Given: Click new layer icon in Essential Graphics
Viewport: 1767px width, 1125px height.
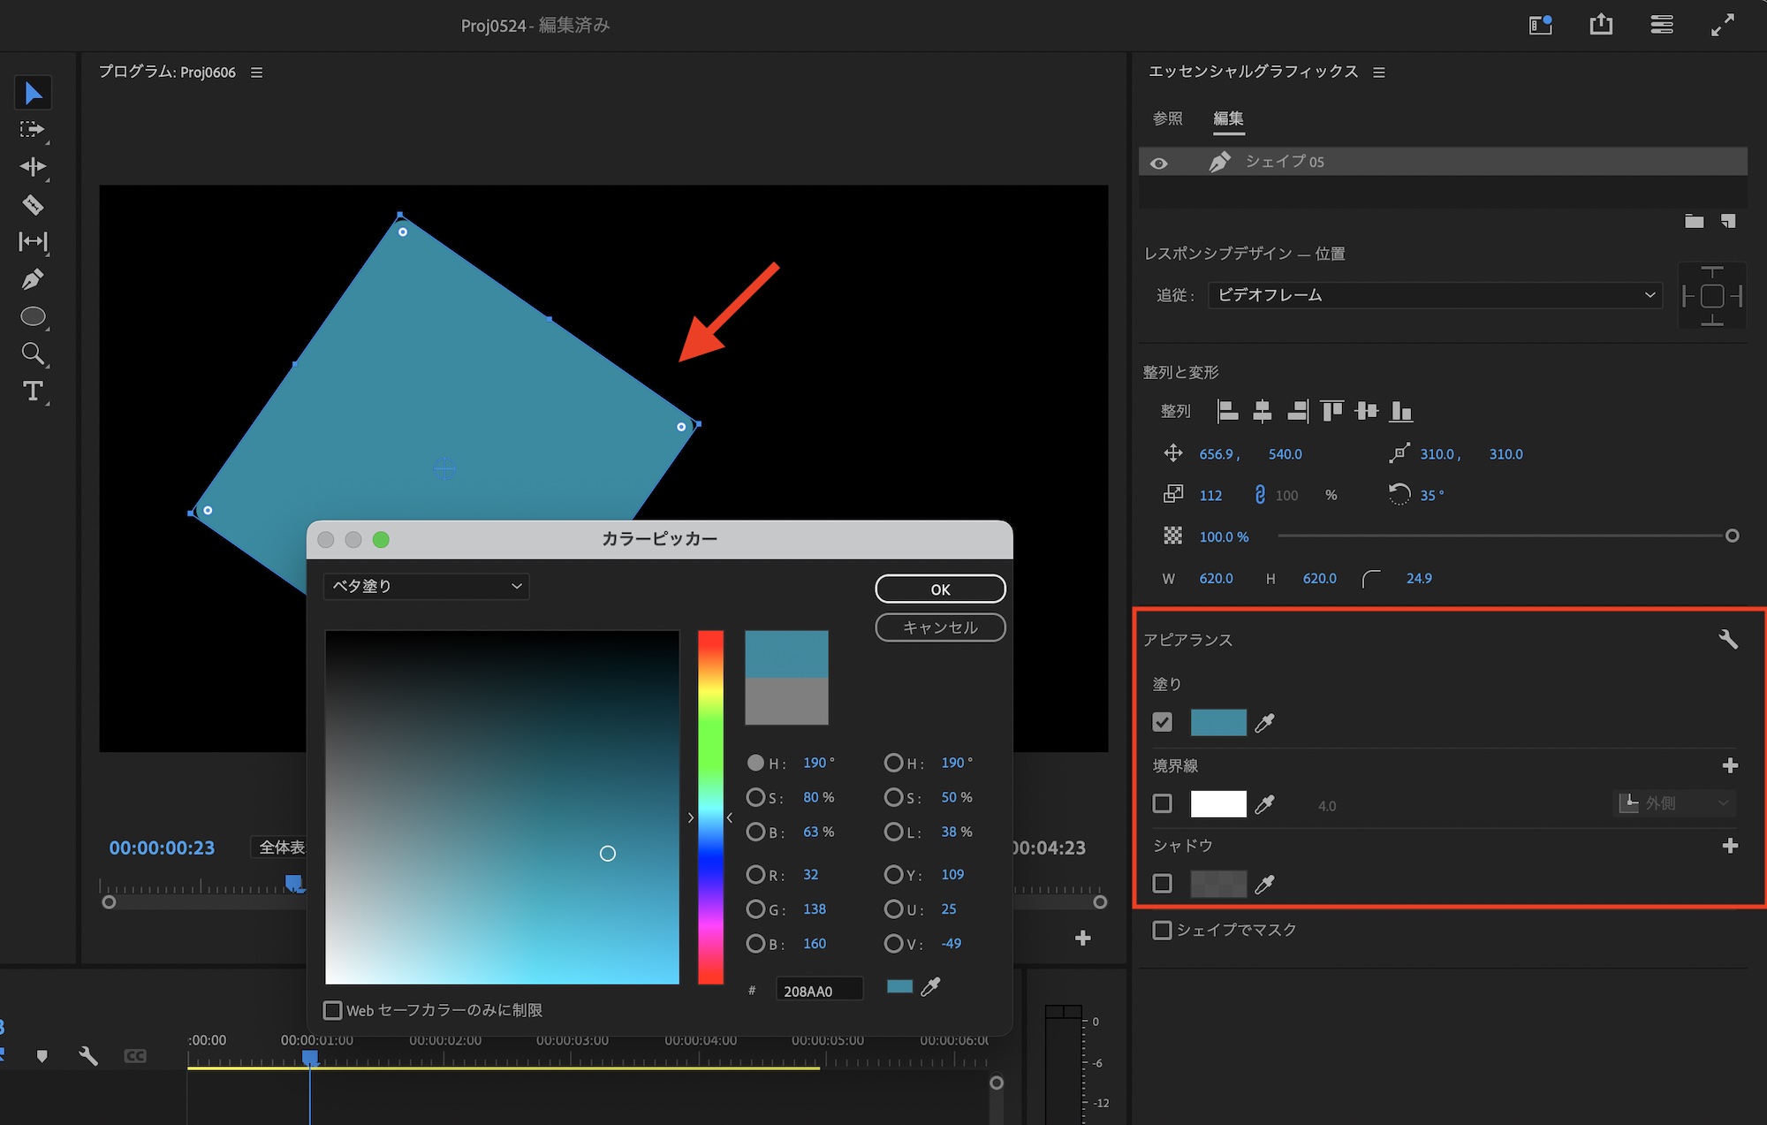Looking at the screenshot, I should [x=1728, y=221].
